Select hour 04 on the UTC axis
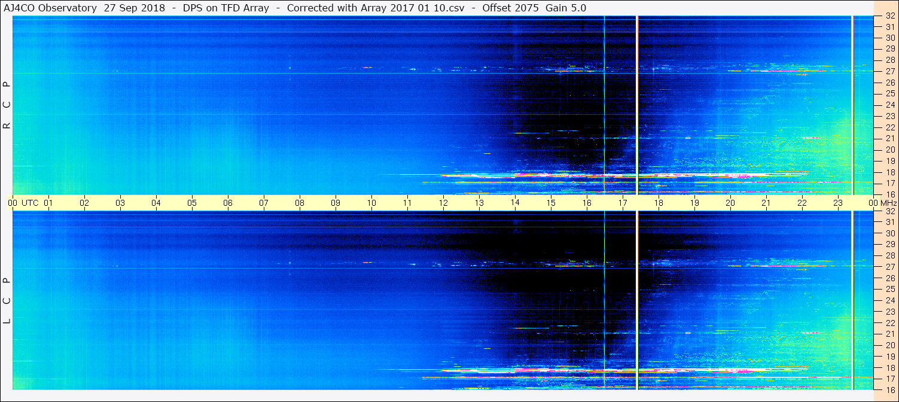Viewport: 899px width, 402px height. pos(156,203)
